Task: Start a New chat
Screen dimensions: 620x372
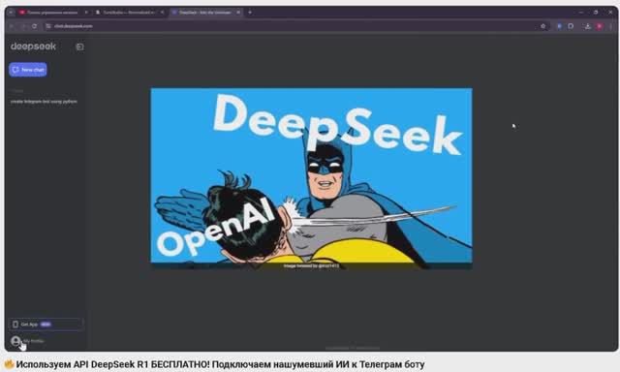Action: pos(28,70)
